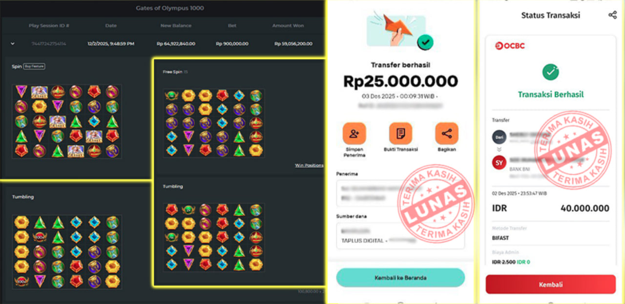Click the Free Spin game grid thumbnail
This screenshot has width=625, height=304.
point(214,123)
